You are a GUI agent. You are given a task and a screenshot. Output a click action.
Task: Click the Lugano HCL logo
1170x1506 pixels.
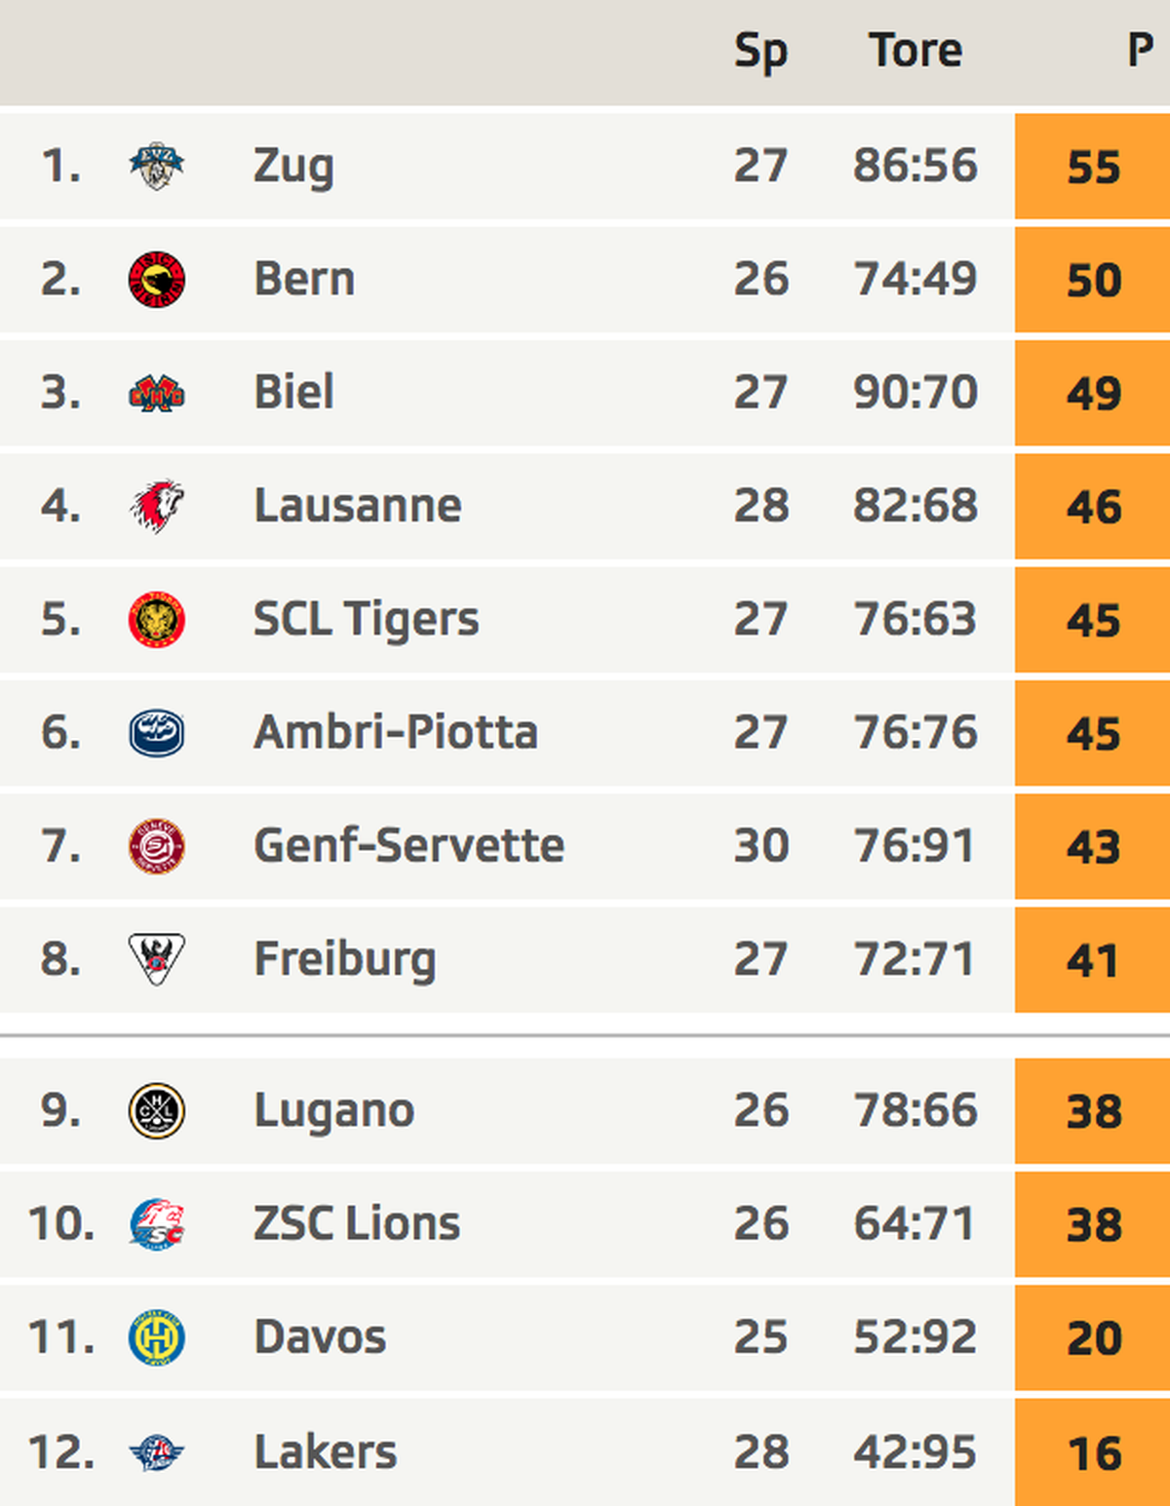157,1110
